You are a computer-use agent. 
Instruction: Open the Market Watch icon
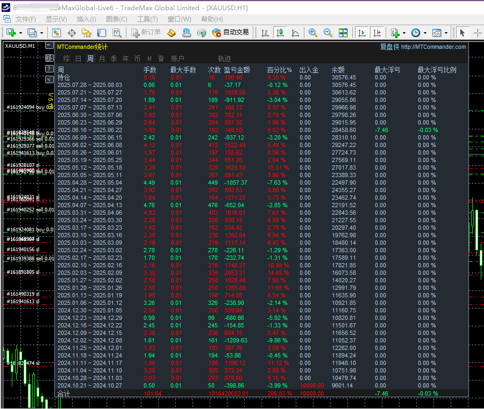tap(56, 33)
